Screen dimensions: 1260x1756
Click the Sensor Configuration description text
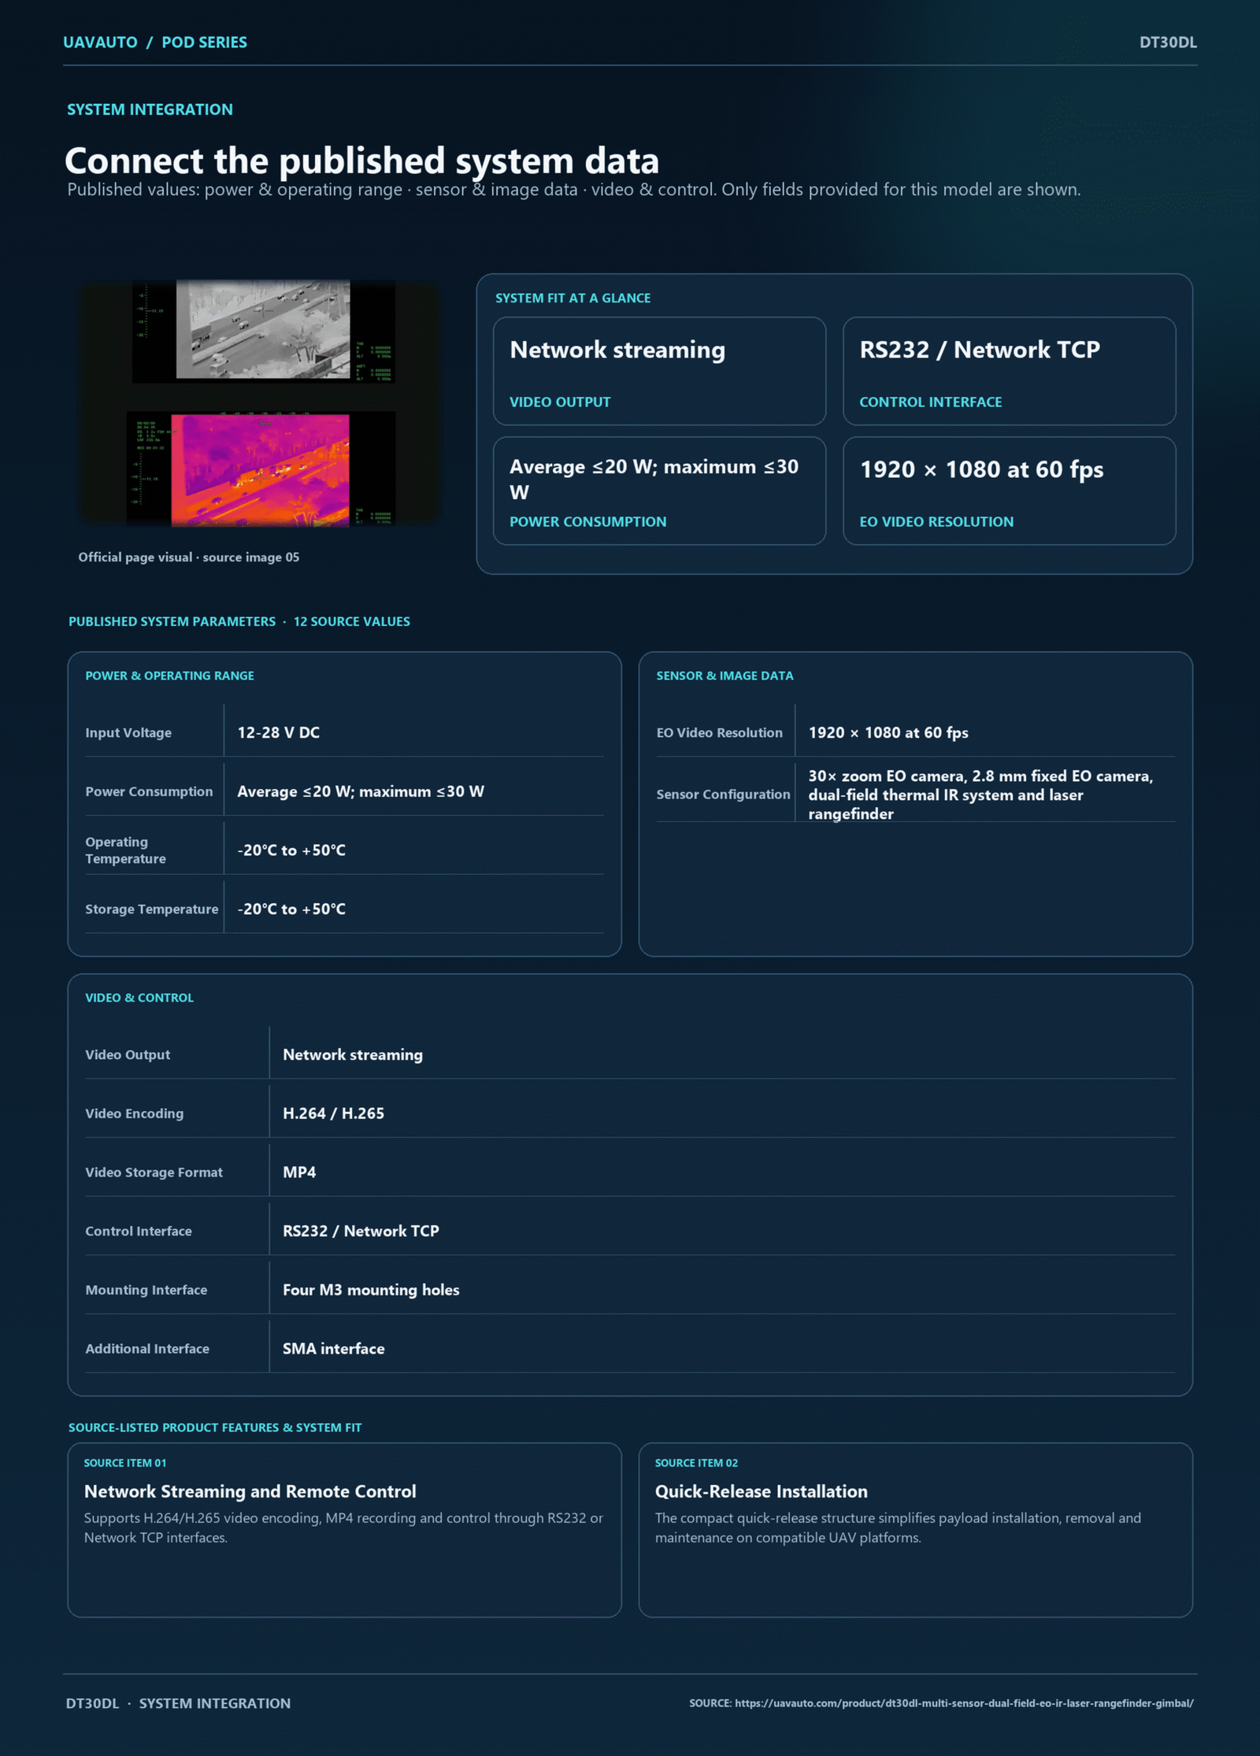pos(980,795)
